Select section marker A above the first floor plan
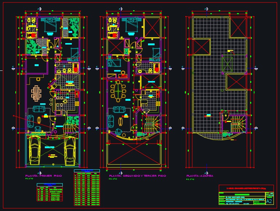The width and height of the screenshot is (280, 211). point(39,8)
